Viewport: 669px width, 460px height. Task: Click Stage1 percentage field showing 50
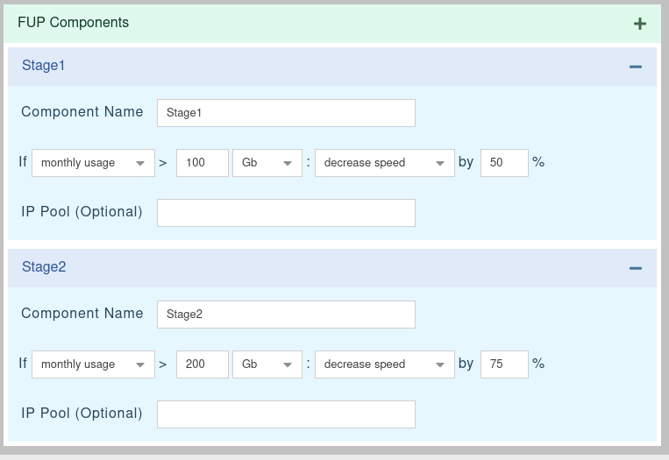point(504,163)
